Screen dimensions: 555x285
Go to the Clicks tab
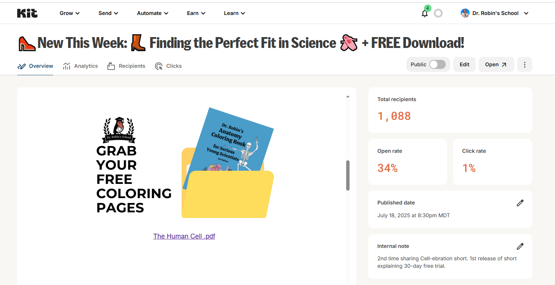point(168,66)
